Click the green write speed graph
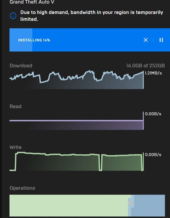Viewport: 170px width, 218px height. pyautogui.click(x=76, y=161)
